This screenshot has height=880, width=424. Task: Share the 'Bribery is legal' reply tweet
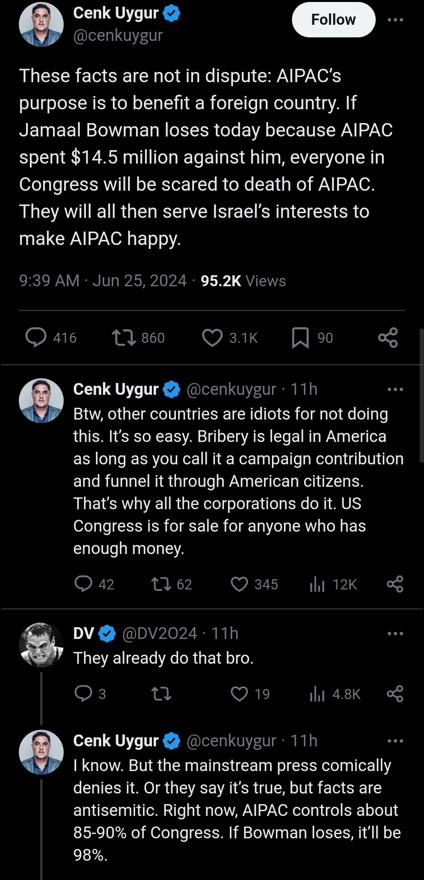tap(395, 584)
